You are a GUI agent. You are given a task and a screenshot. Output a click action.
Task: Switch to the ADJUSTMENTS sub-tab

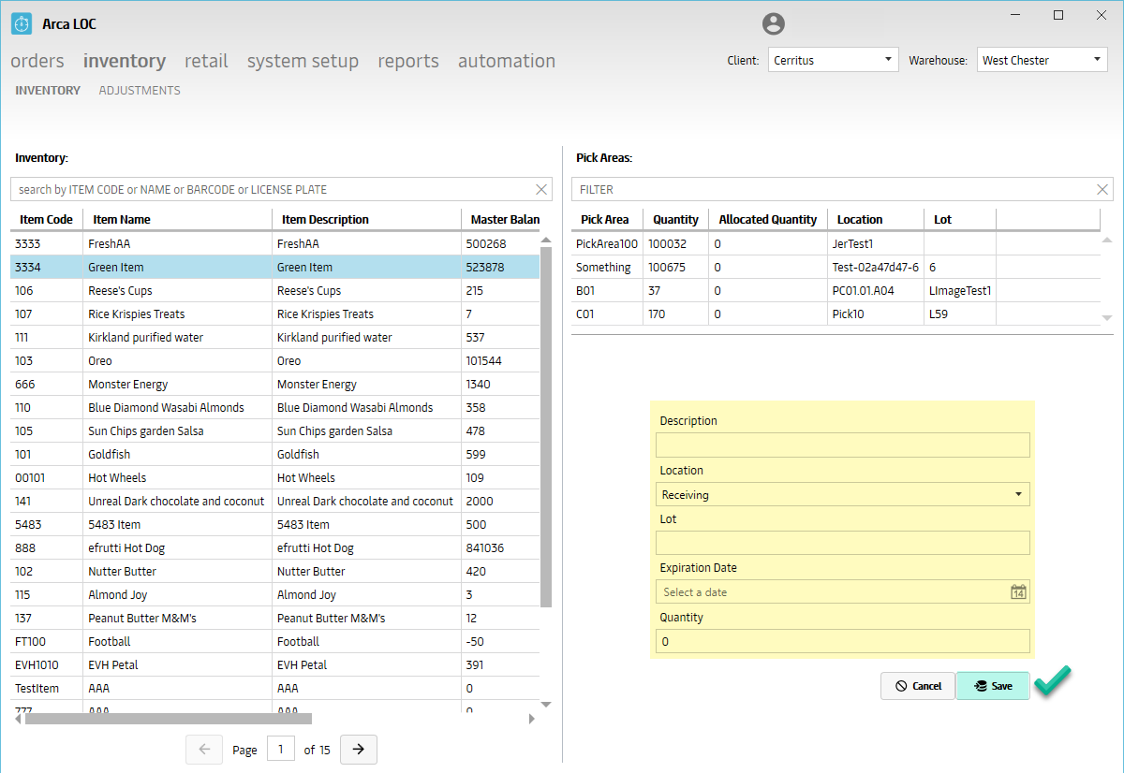(140, 91)
